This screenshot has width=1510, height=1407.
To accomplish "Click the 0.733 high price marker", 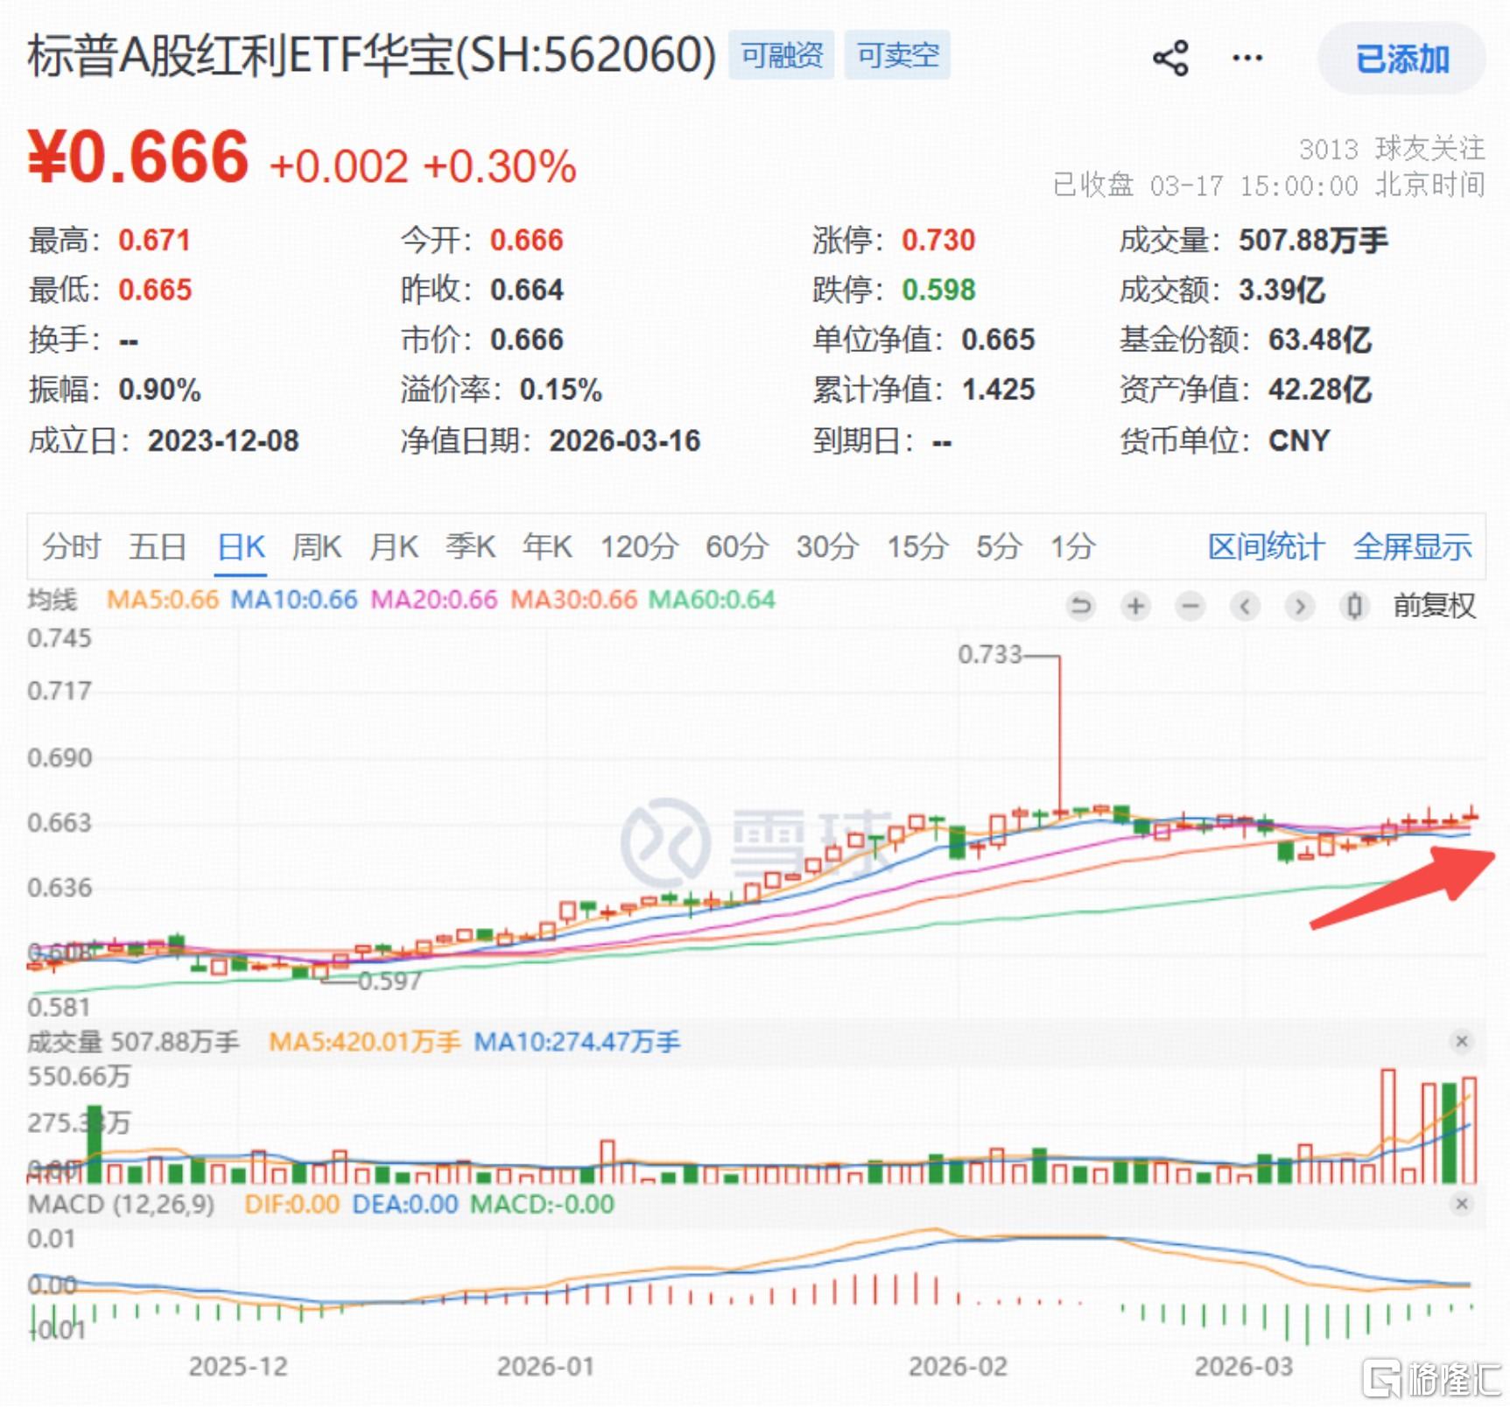I will tap(990, 654).
